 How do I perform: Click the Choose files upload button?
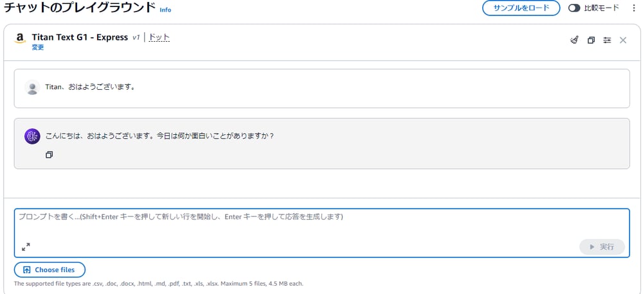click(x=50, y=270)
